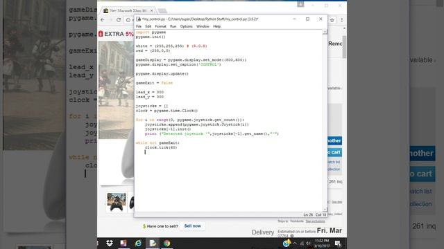The image size is (444, 249).
Task: Click the 'watch list' link
Action: tap(334, 162)
